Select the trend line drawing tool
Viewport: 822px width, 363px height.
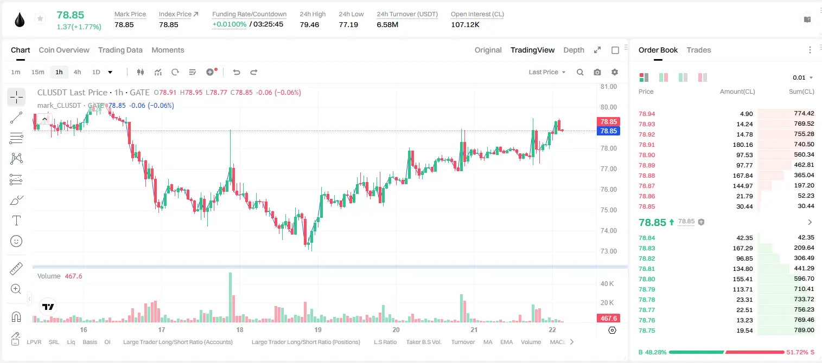(16, 118)
